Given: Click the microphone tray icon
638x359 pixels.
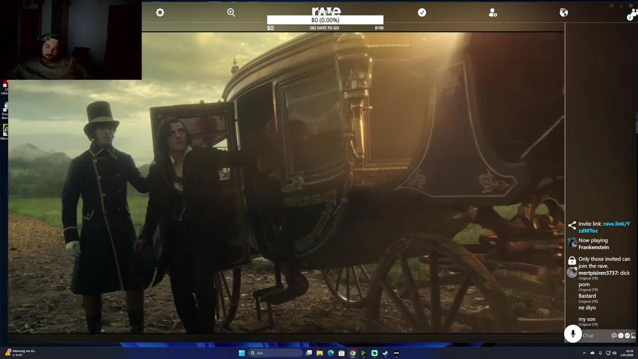Looking at the screenshot, I should 600,353.
